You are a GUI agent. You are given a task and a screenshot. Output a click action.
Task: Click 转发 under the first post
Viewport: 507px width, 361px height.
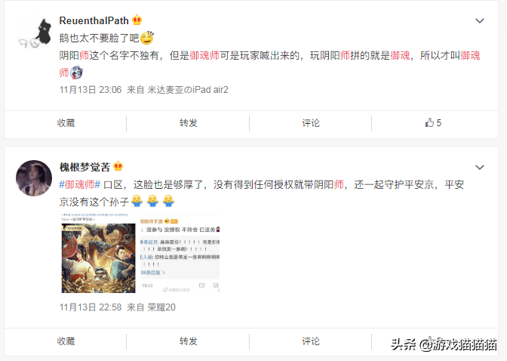pyautogui.click(x=188, y=123)
